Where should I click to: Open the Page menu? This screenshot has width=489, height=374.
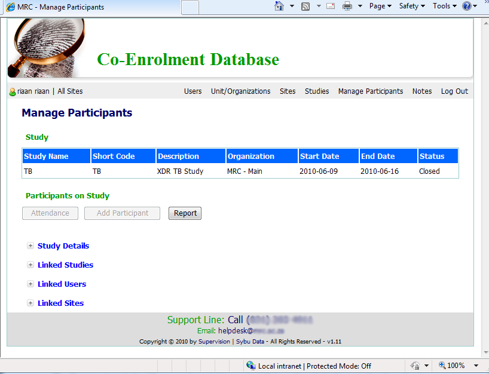point(380,6)
